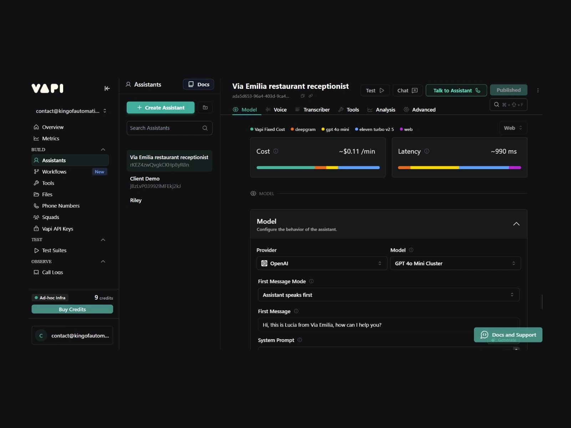Click Buy Credits
Viewport: 571px width, 428px height.
pyautogui.click(x=72, y=310)
